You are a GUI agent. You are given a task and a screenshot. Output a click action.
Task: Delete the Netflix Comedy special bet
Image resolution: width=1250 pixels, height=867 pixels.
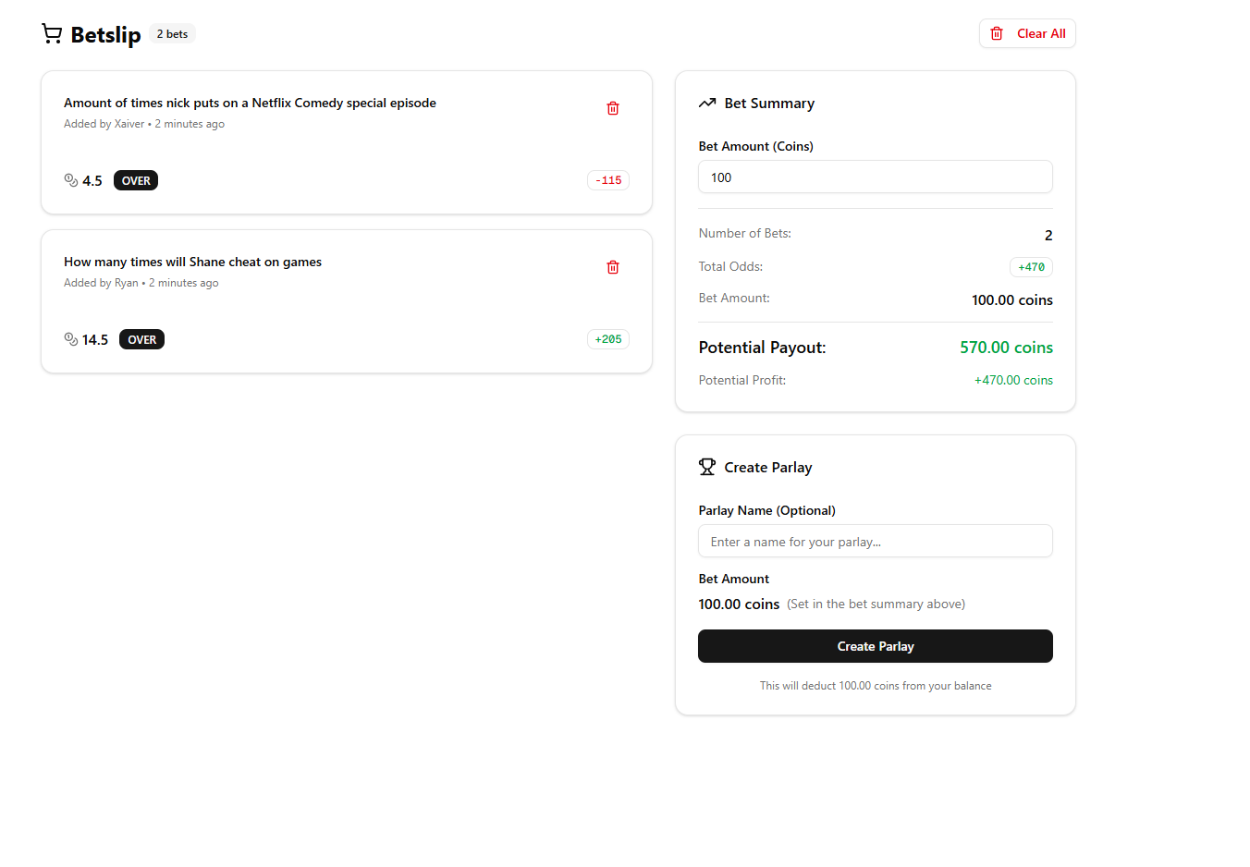point(613,108)
